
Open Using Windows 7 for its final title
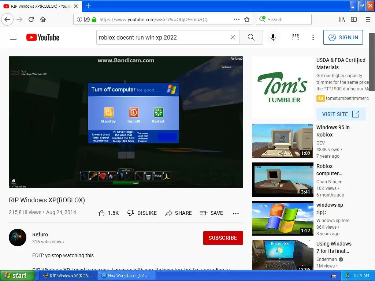334,247
